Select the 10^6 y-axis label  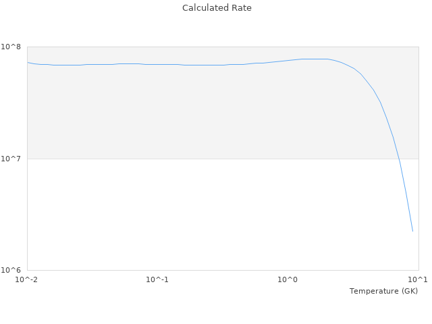13,270
